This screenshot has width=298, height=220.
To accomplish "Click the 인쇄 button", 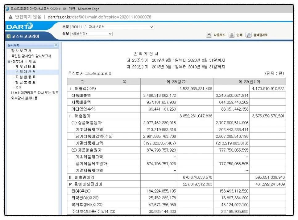I will pyautogui.click(x=239, y=35).
